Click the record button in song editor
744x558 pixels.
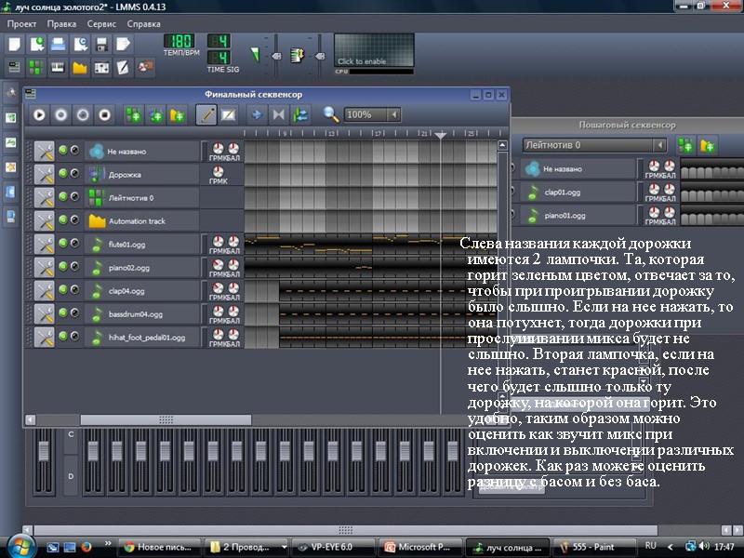point(61,114)
